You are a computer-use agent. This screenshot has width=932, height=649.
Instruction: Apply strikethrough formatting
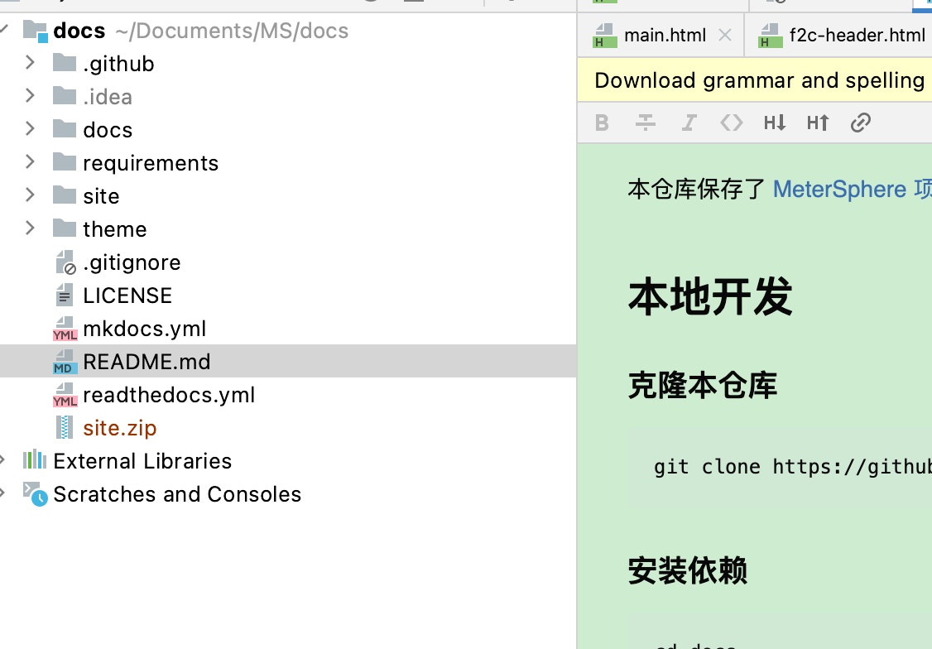[x=645, y=122]
